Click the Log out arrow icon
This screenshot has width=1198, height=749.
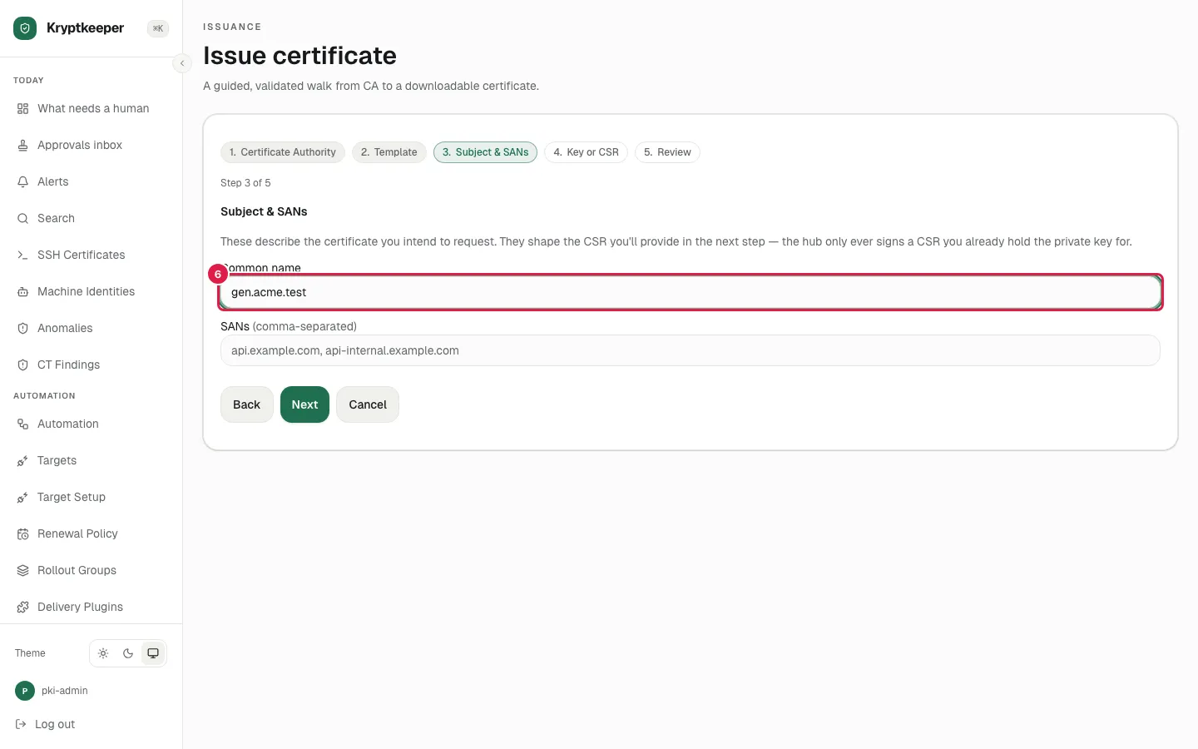(x=21, y=724)
